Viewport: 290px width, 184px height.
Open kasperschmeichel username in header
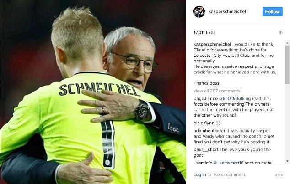[x=227, y=11]
